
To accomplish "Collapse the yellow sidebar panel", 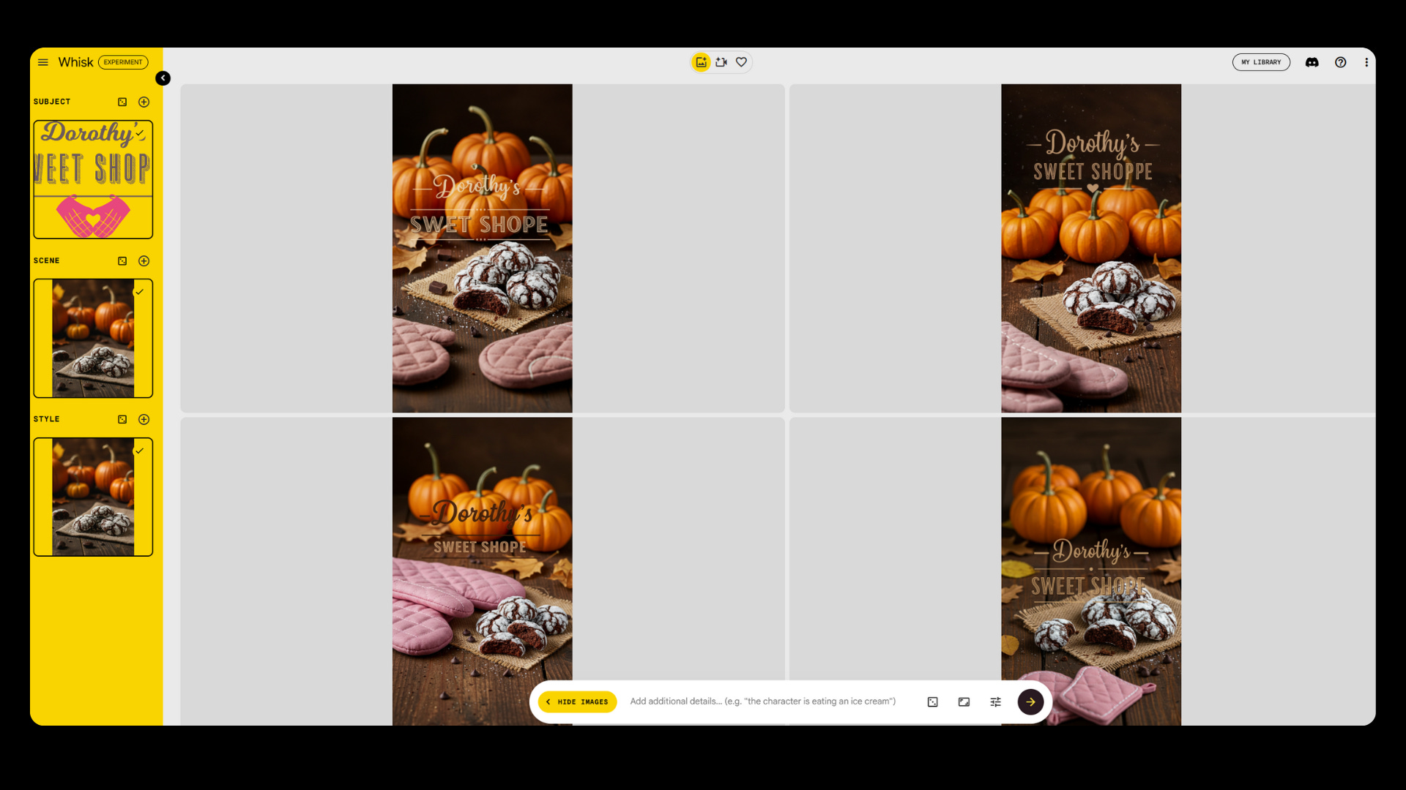I will coord(163,78).
